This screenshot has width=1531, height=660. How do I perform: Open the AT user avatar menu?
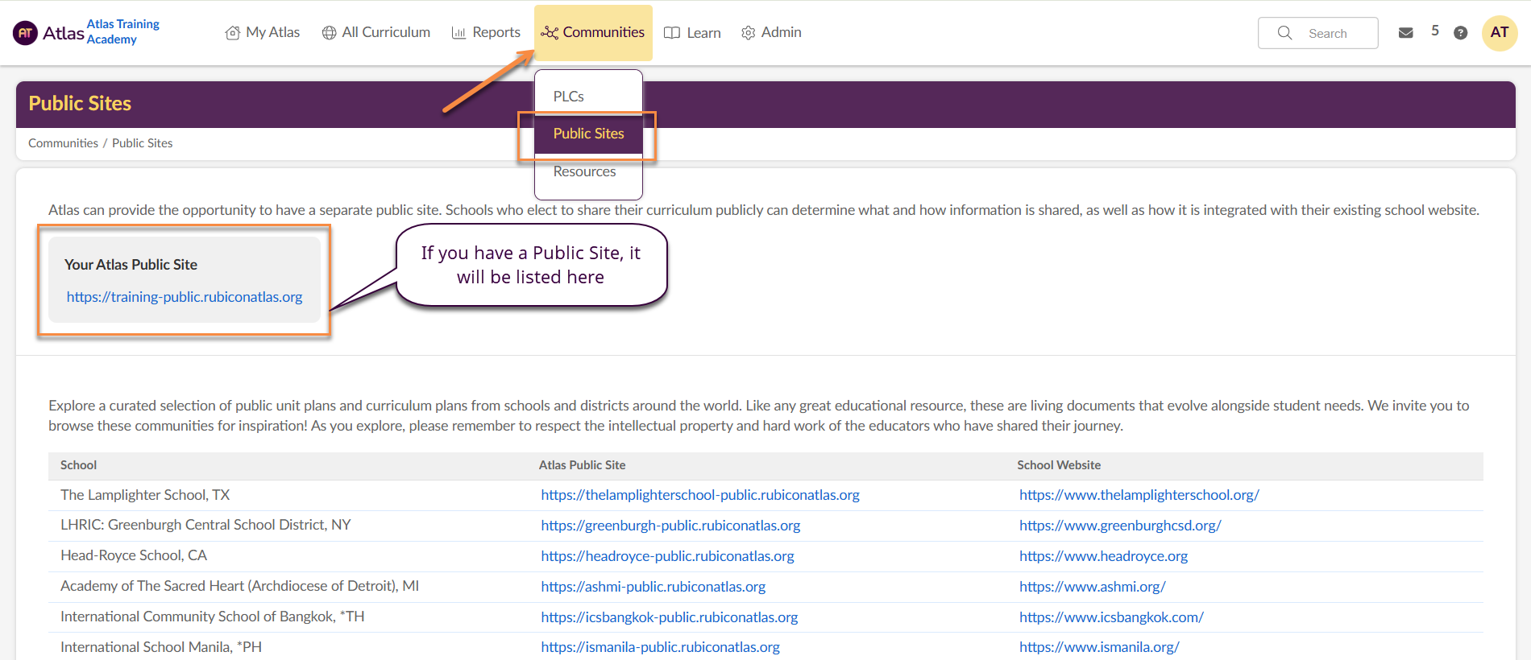1500,33
